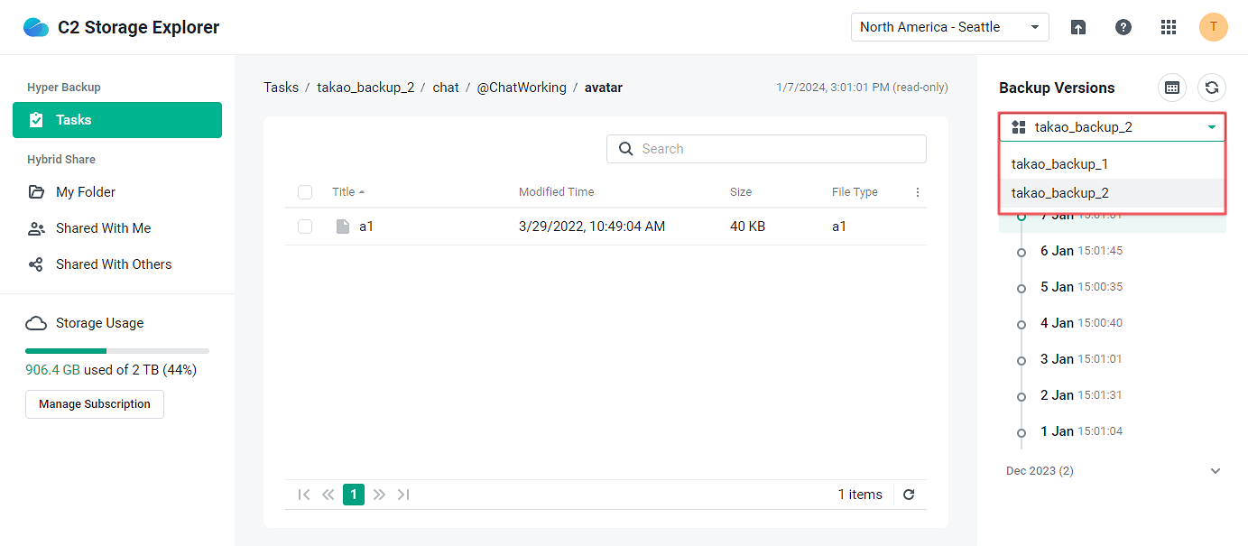Click the restore icon beside the region selector
Viewport: 1248px width, 546px height.
click(1077, 27)
